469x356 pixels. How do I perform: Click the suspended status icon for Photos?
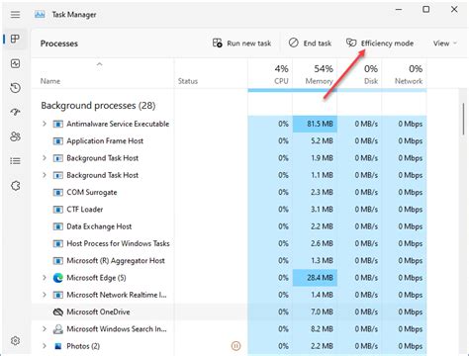click(x=235, y=346)
